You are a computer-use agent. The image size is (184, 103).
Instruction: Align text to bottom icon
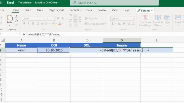pos(80,17)
